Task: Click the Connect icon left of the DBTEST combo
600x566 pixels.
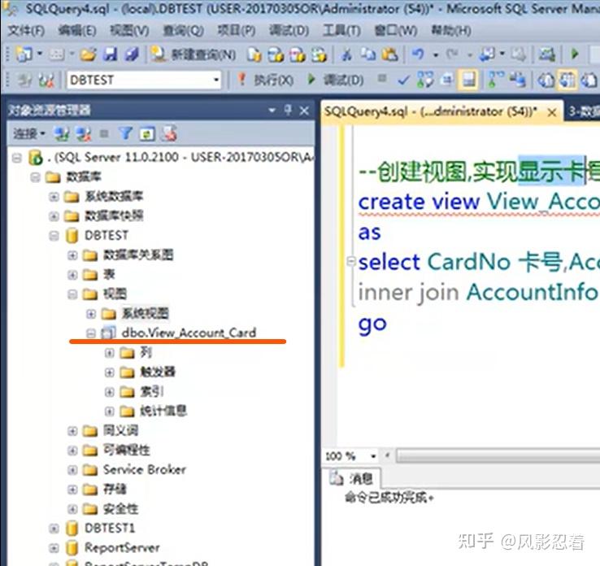Action: (x=24, y=80)
